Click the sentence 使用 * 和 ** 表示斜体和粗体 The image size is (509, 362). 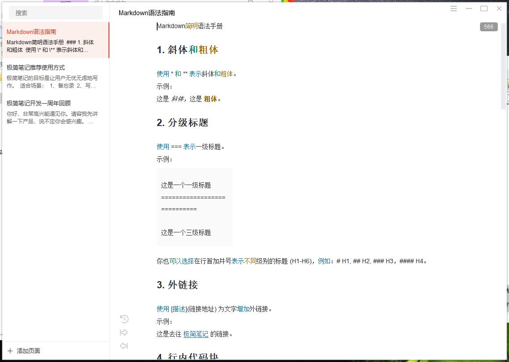pyautogui.click(x=196, y=74)
